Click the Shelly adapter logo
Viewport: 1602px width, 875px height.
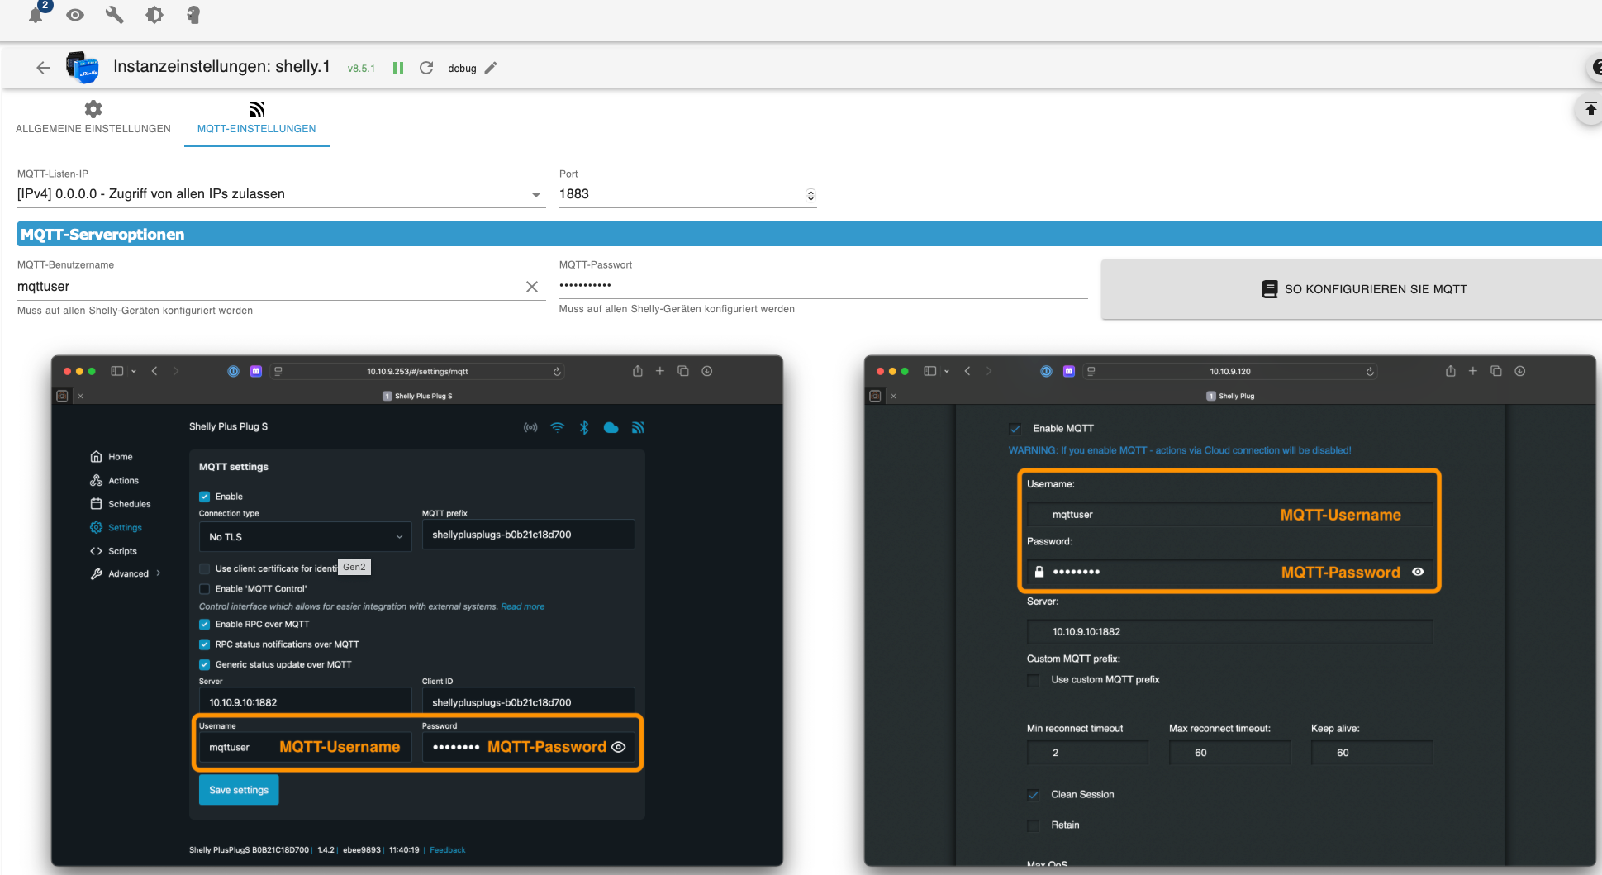tap(83, 68)
